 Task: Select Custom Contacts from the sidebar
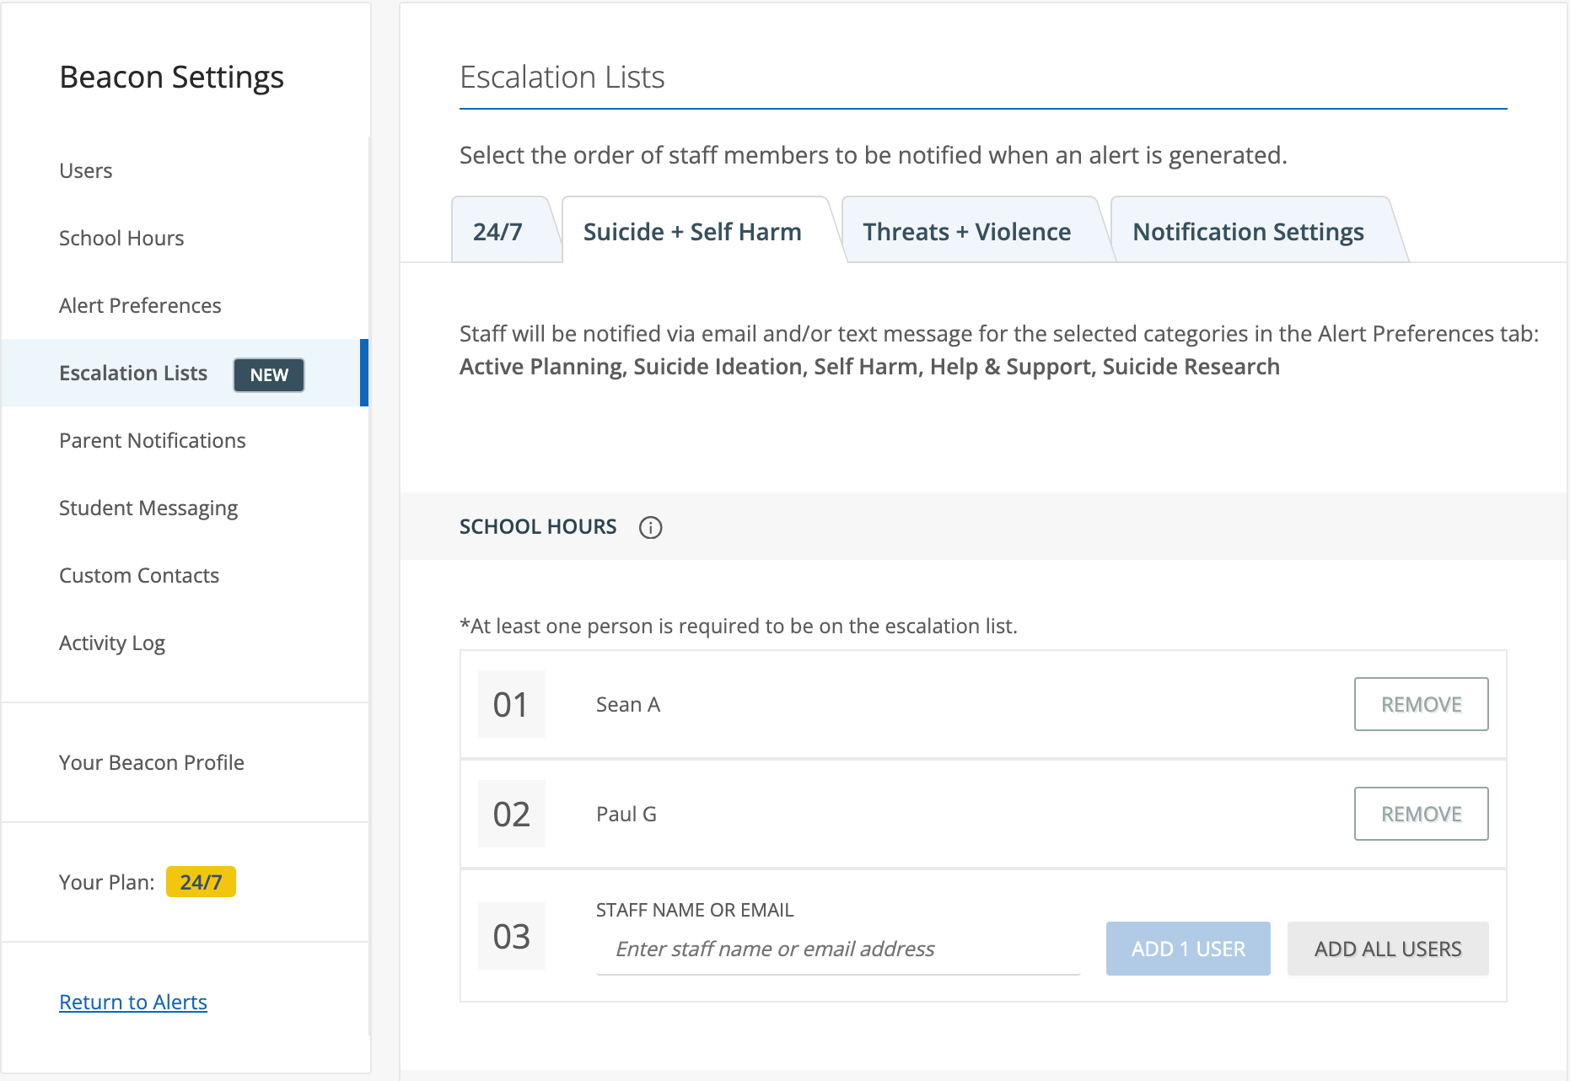coord(139,575)
